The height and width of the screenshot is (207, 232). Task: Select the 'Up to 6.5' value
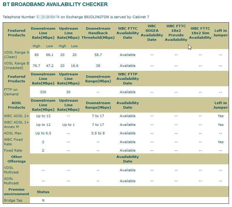(43, 133)
